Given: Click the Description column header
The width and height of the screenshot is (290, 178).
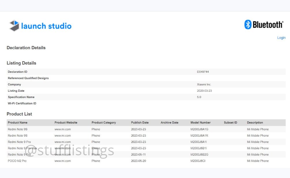Looking at the screenshot, I should (x=255, y=123).
